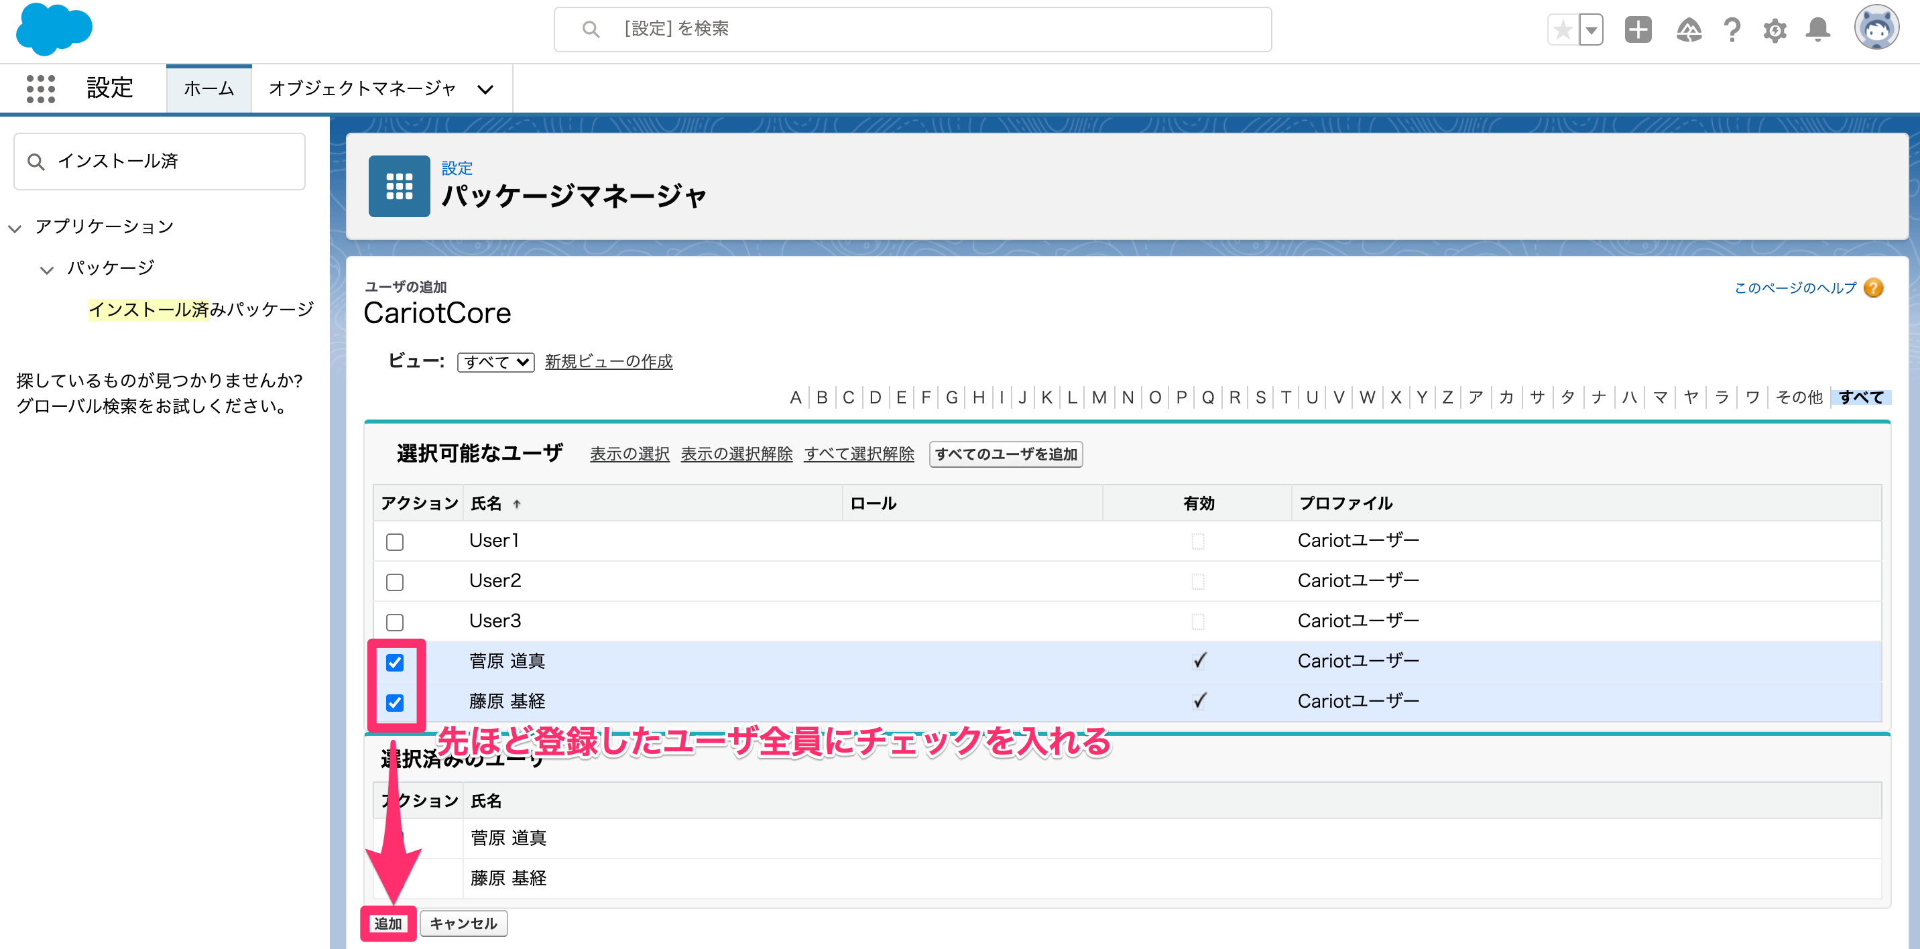The width and height of the screenshot is (1920, 949).
Task: Open the favorites list dropdown arrow
Action: pyautogui.click(x=1592, y=31)
